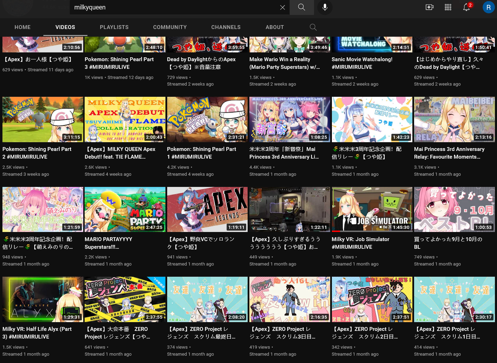The image size is (497, 363).
Task: Open 買ってよかった9月と10月のBL video title
Action: pos(448,243)
